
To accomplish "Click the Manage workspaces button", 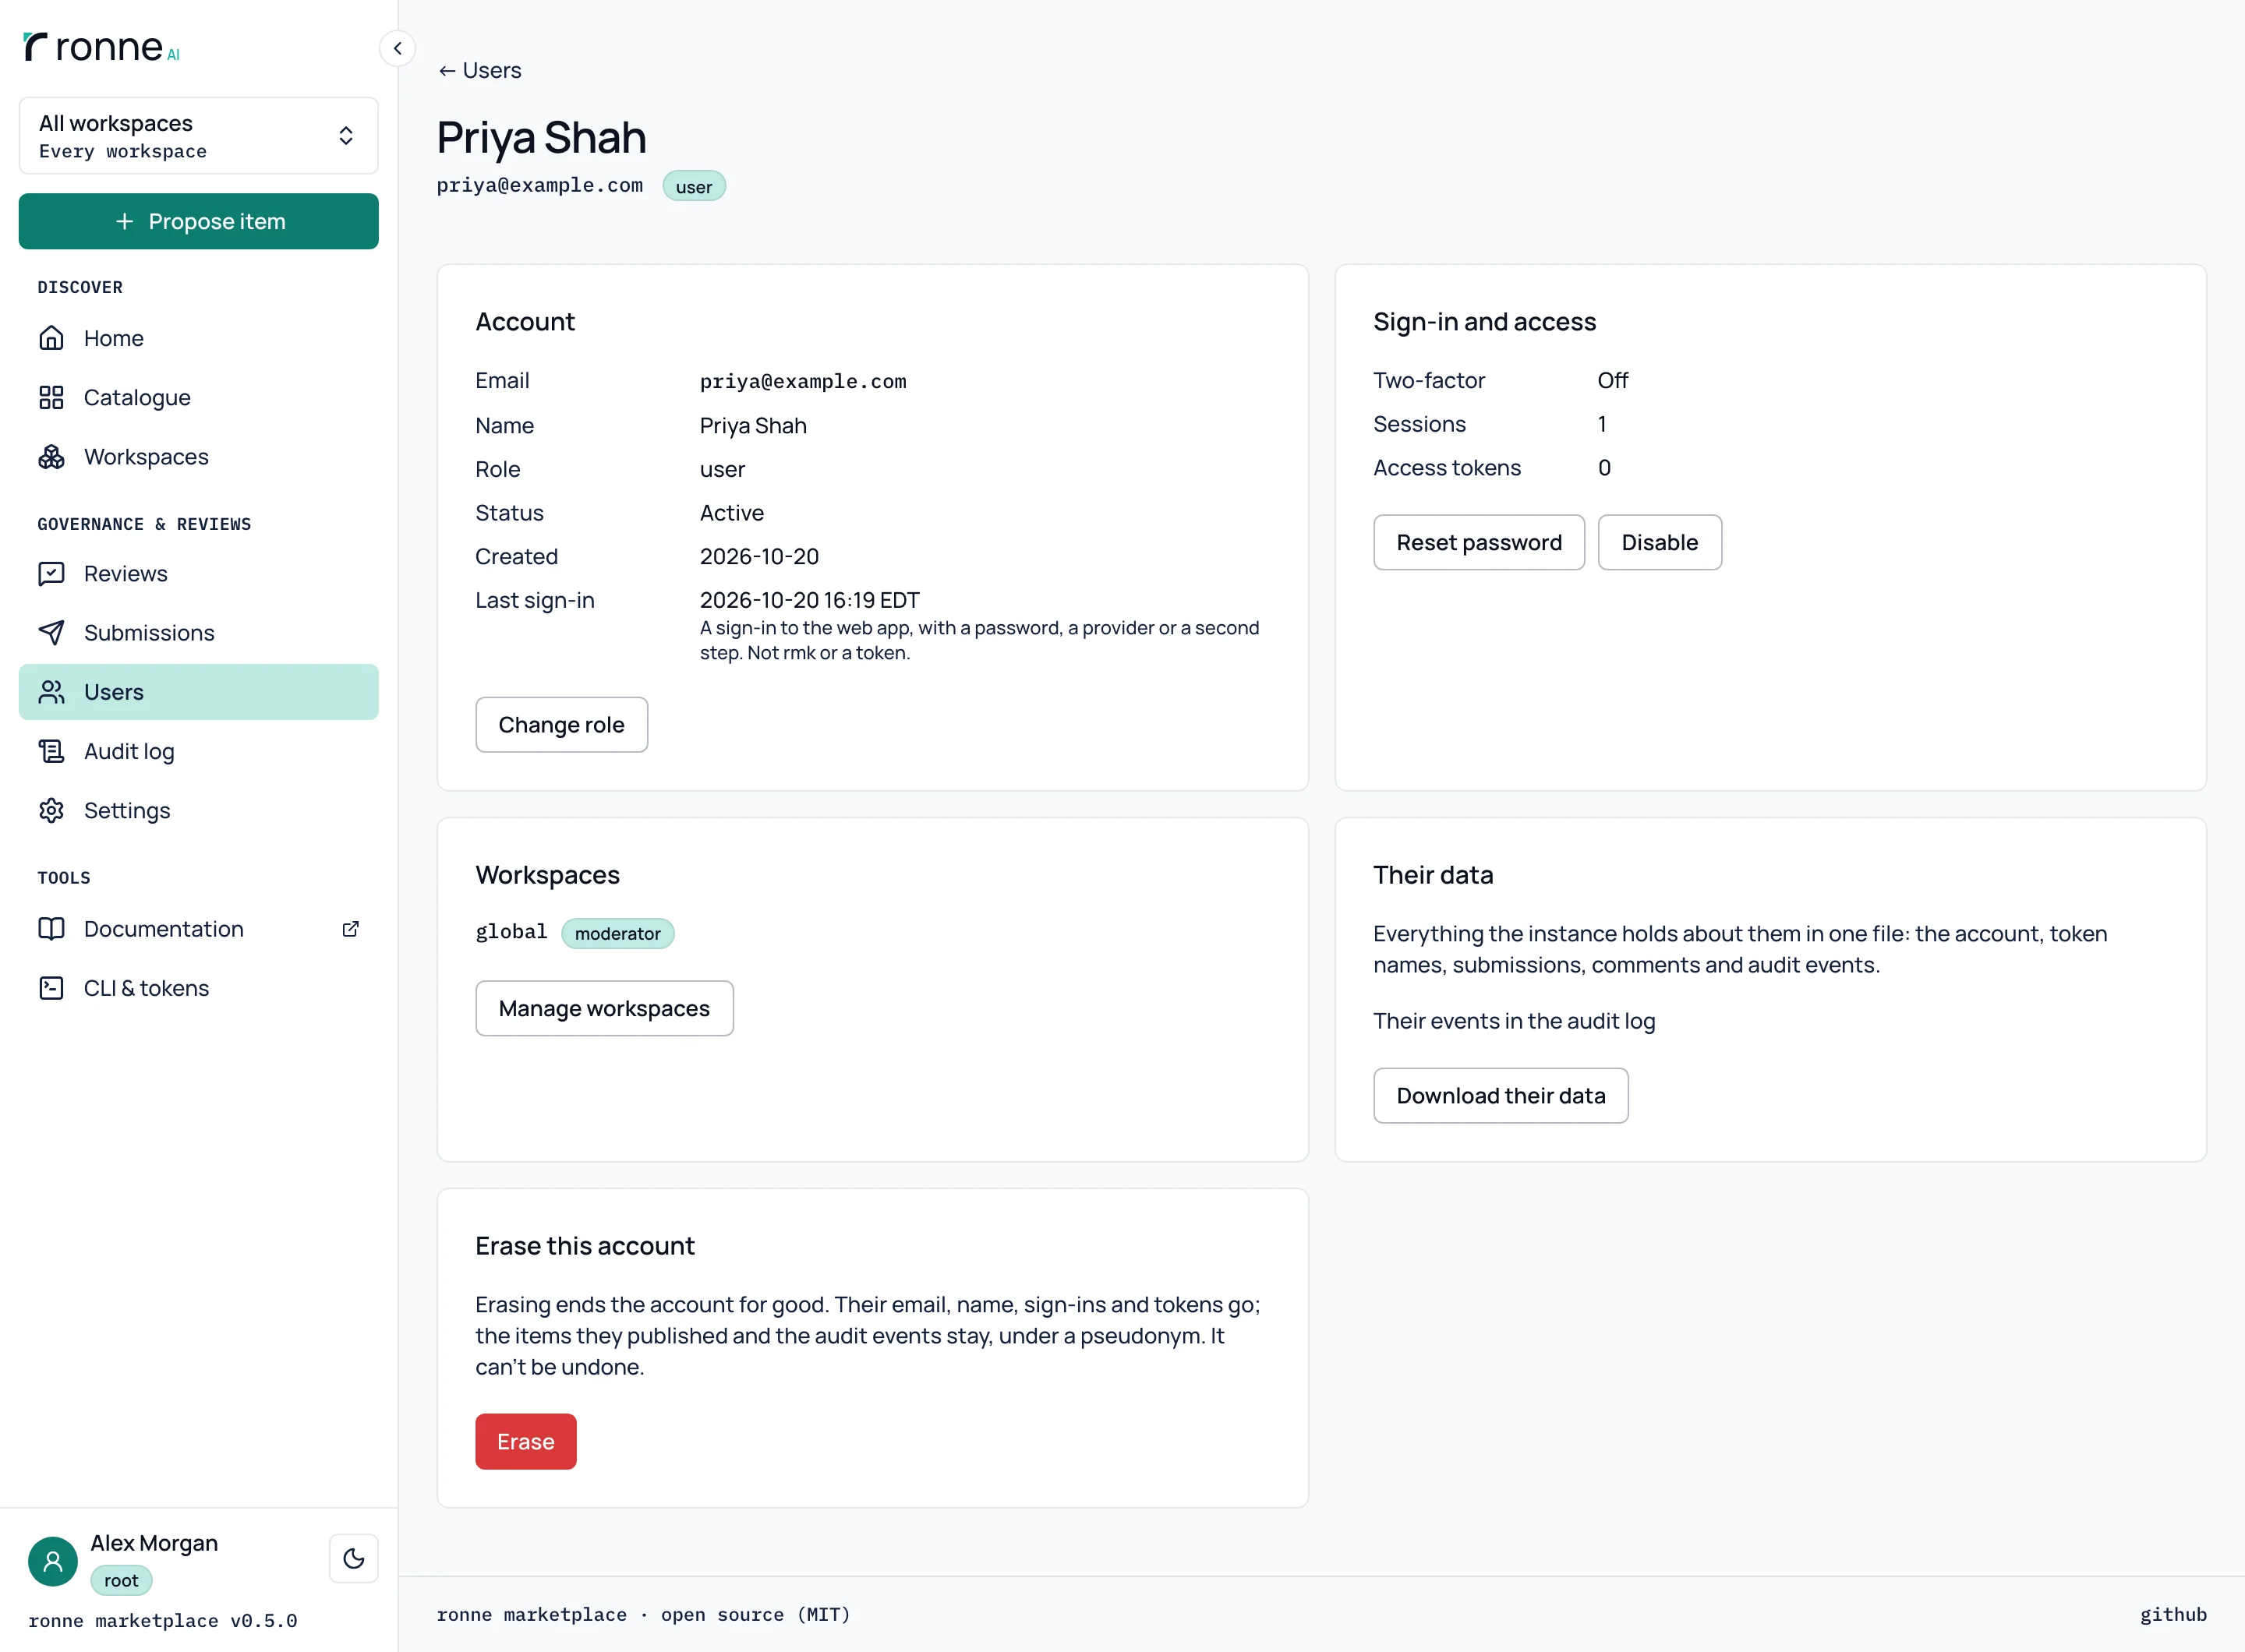I will coord(604,1008).
